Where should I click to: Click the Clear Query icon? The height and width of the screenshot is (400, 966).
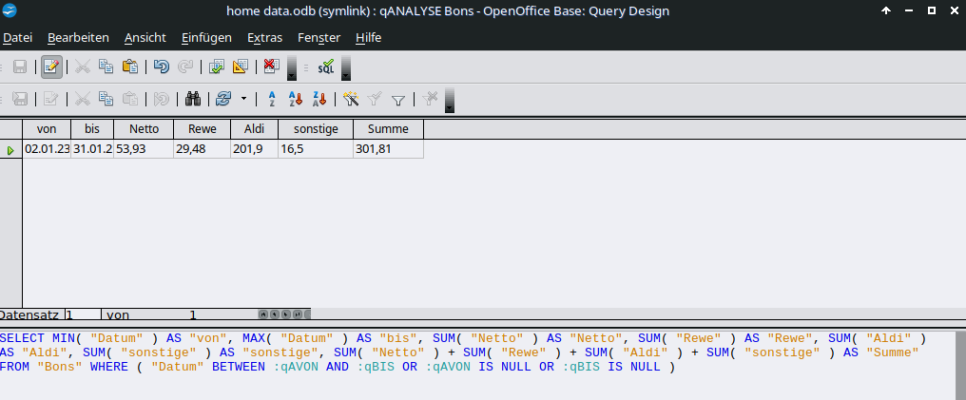tap(271, 67)
